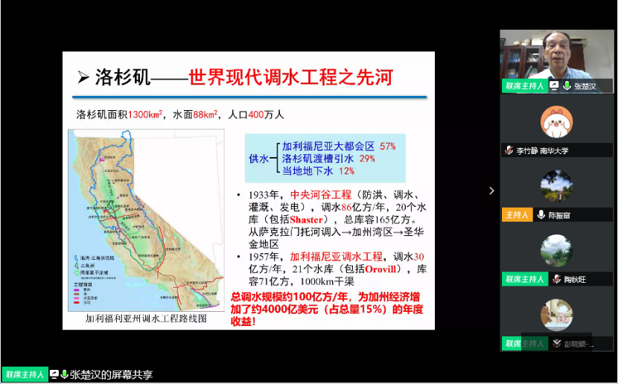Click 联席主持人 badge on 张楚汉's tile
618x384 pixels.
click(x=523, y=86)
